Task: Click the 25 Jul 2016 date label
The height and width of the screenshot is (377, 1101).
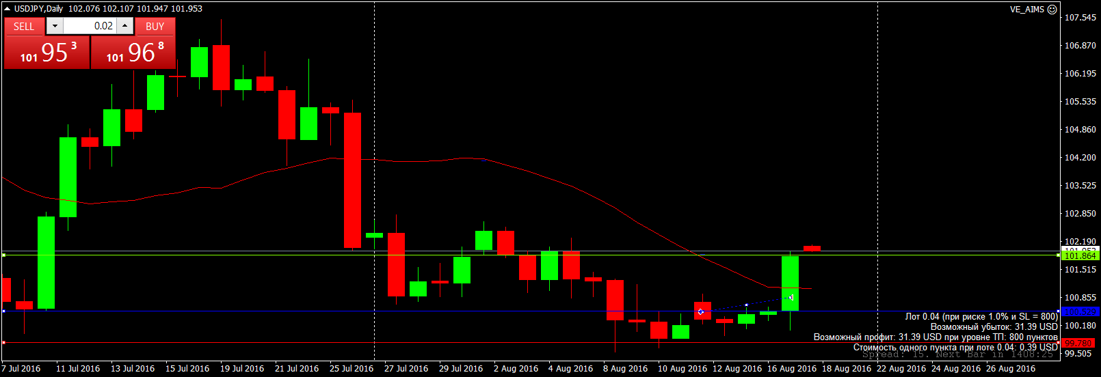Action: pyautogui.click(x=351, y=368)
